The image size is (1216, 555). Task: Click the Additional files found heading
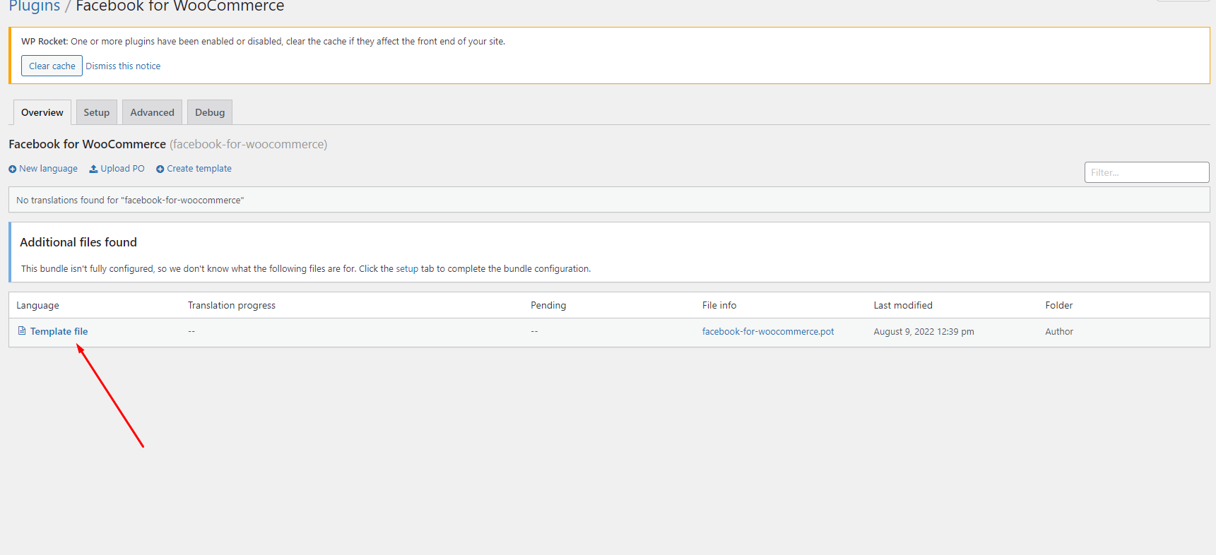coord(78,242)
